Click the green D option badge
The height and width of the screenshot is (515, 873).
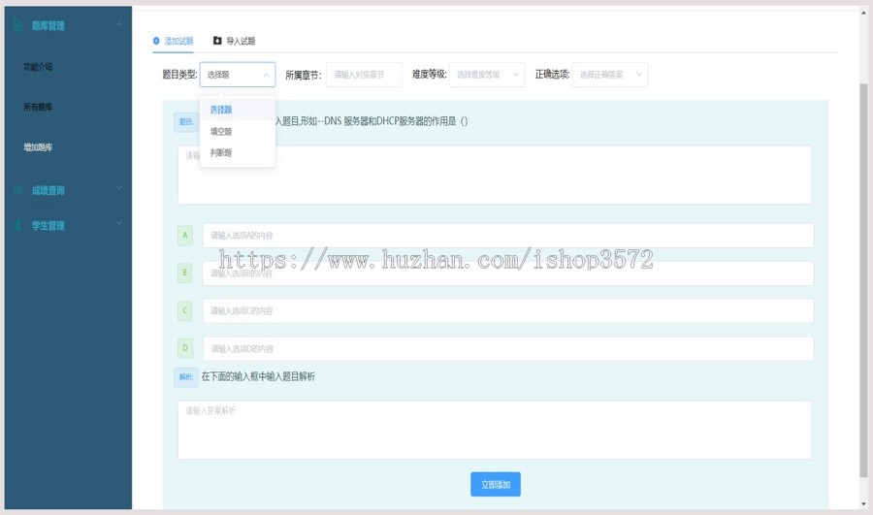click(185, 348)
